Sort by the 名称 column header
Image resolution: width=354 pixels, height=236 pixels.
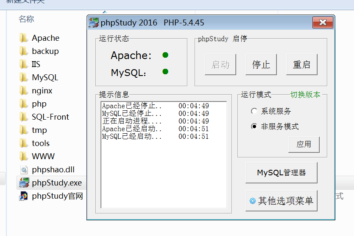pyautogui.click(x=26, y=19)
